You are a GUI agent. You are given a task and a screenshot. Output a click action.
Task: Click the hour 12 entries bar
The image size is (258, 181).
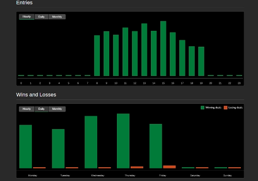(135, 54)
